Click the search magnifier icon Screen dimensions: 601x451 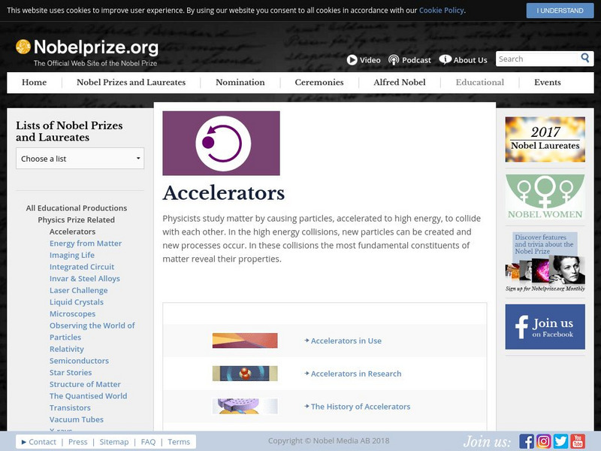tap(585, 58)
